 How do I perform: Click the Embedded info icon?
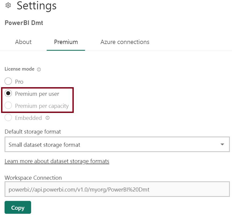pyautogui.click(x=47, y=118)
